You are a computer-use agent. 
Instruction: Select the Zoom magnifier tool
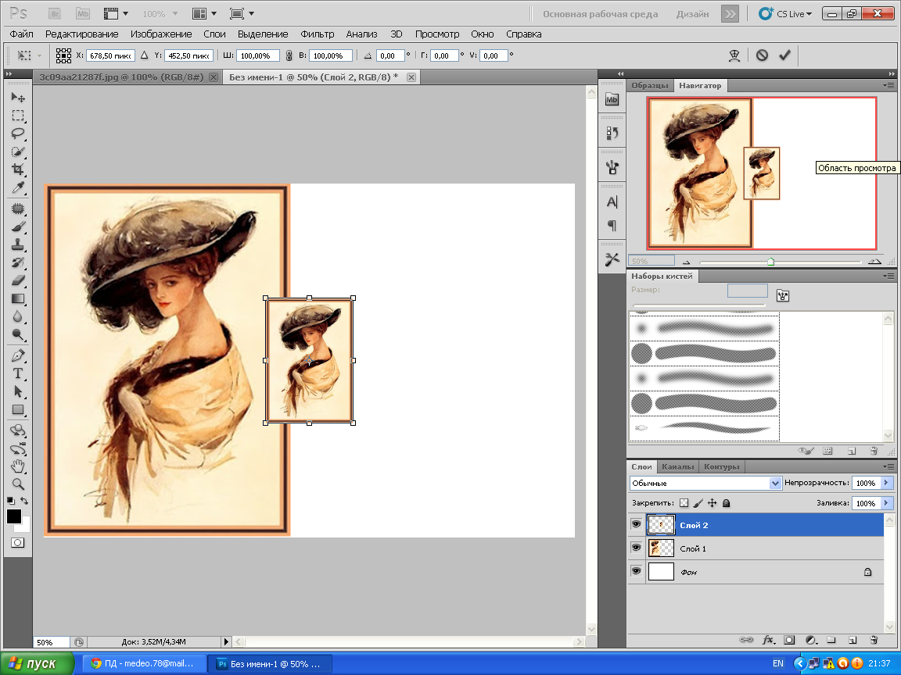[x=18, y=484]
